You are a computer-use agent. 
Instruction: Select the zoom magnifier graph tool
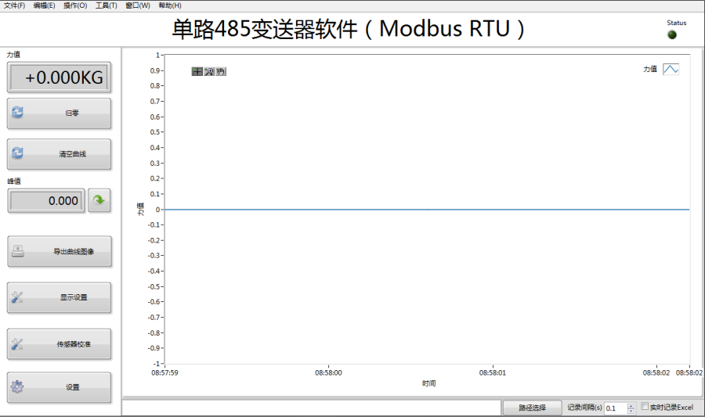pyautogui.click(x=209, y=72)
